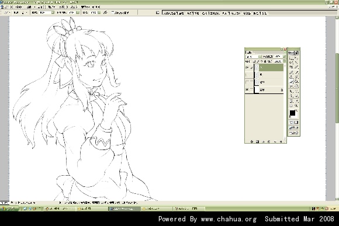Toggle the Brushes palette button in options bar
The image size is (339, 226).
[157, 12]
